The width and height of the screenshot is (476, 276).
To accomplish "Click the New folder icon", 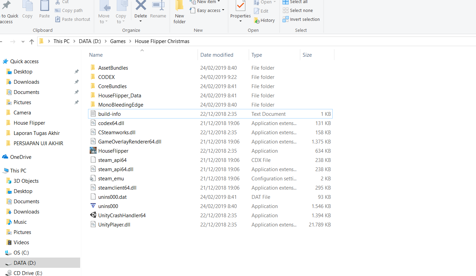I will click(179, 6).
